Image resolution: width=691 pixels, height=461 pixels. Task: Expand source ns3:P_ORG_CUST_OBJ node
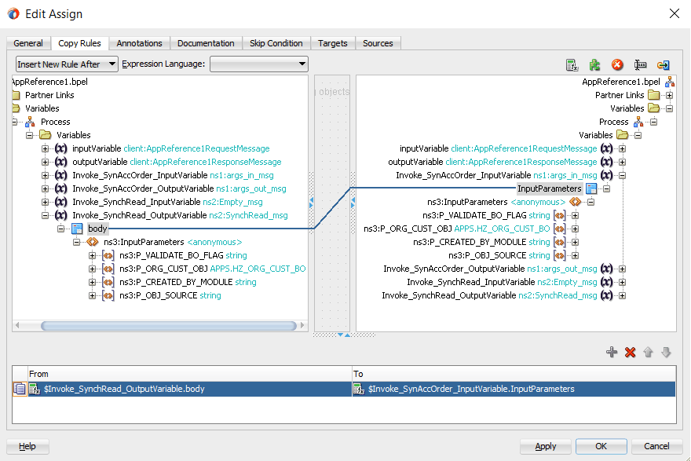pos(92,269)
